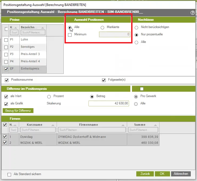Deselect the Dywidag company row checkbox
The image size is (197, 181).
(x=5, y=137)
